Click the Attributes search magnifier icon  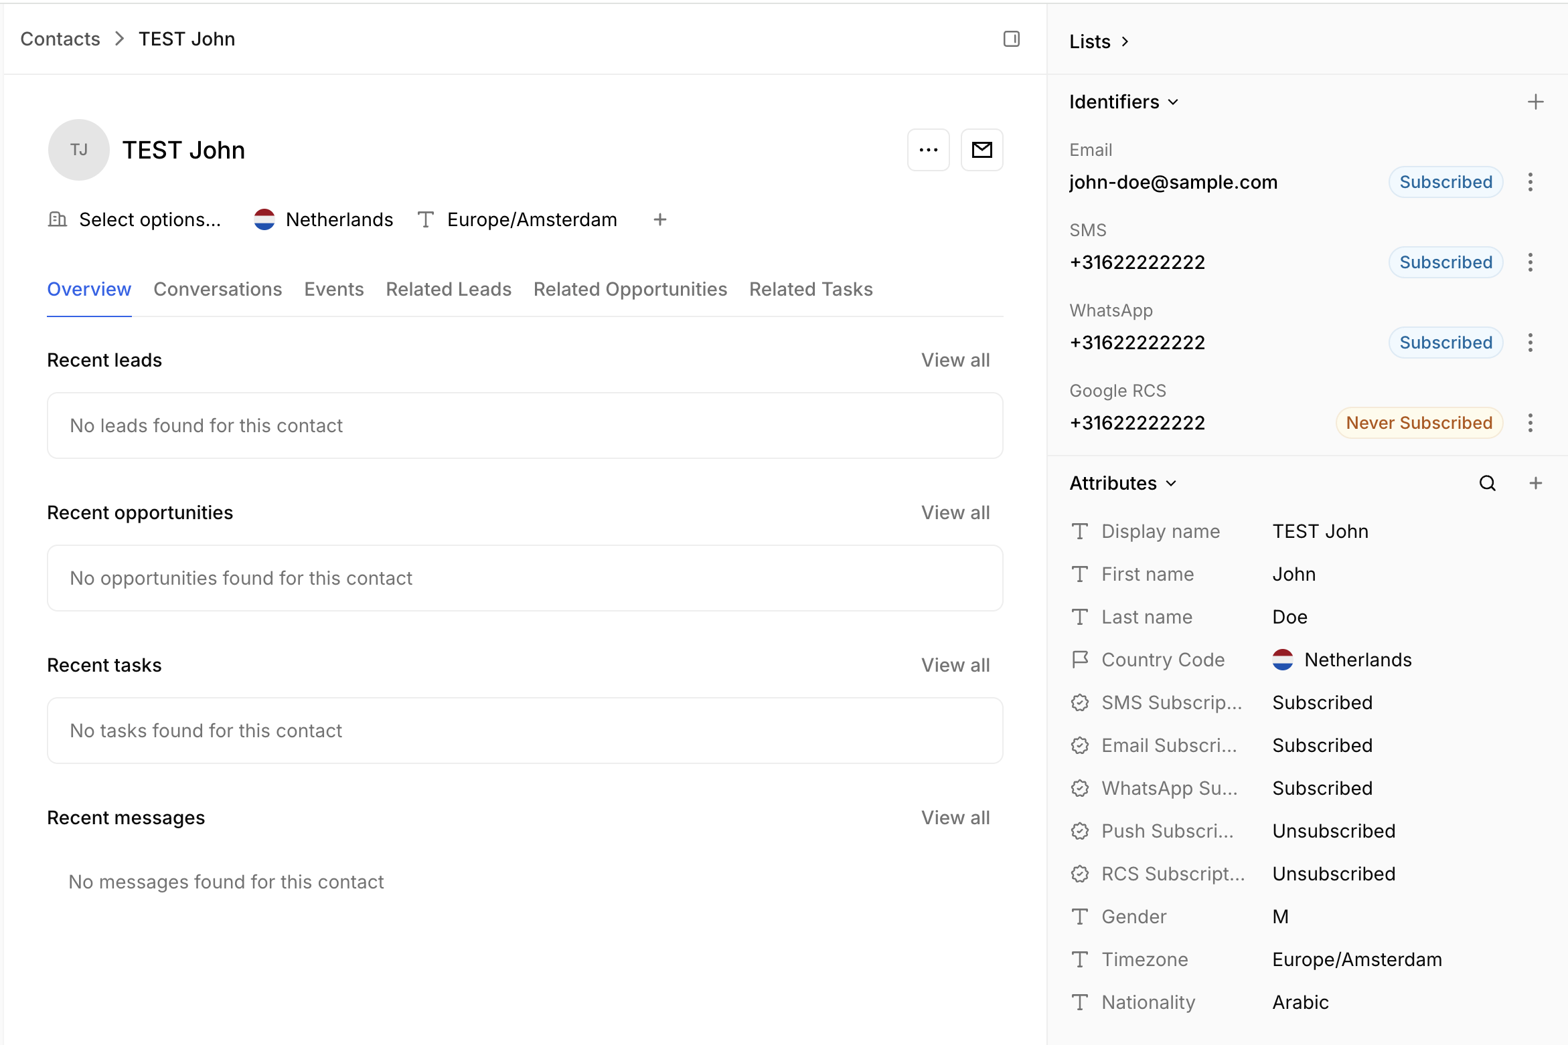tap(1487, 483)
